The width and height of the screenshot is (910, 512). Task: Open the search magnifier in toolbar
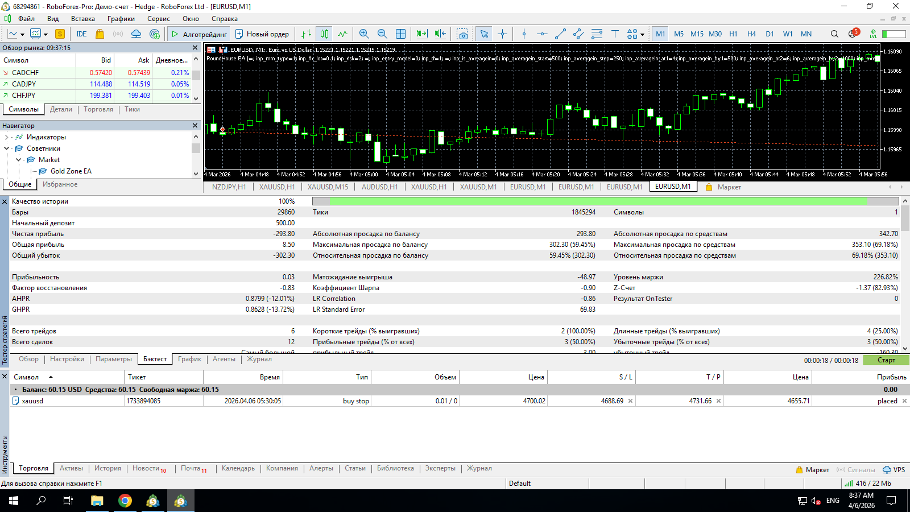834,34
